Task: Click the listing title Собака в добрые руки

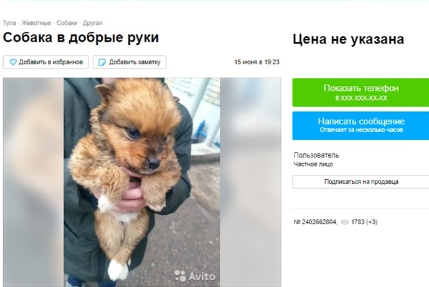Action: click(81, 37)
